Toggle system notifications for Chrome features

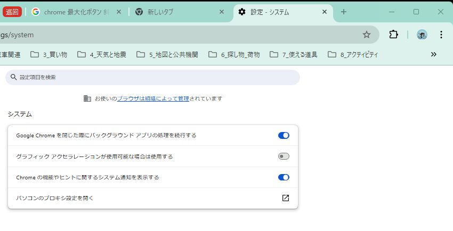284,177
